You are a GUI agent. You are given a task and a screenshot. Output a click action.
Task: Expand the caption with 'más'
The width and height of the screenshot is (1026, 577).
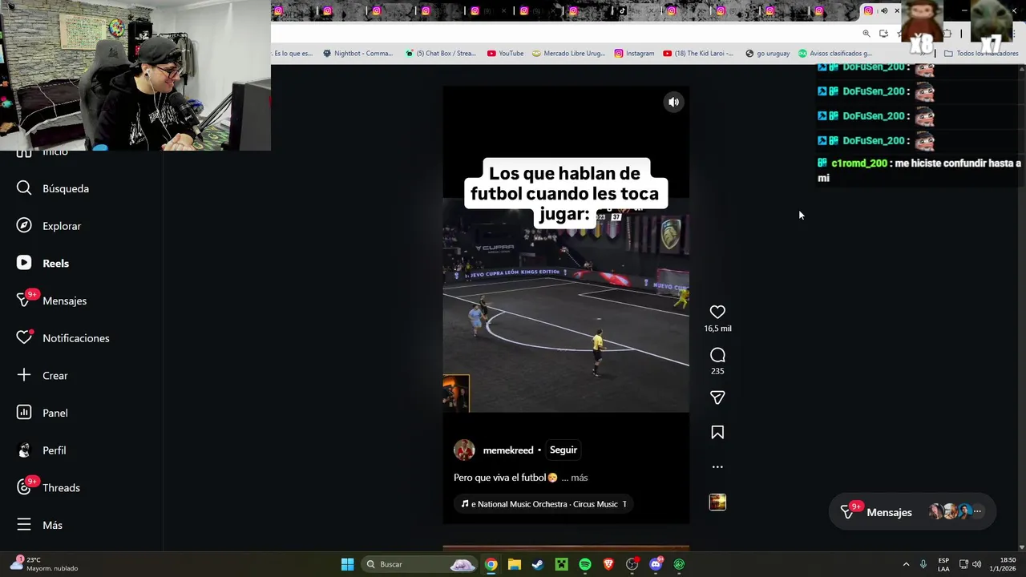pyautogui.click(x=580, y=478)
